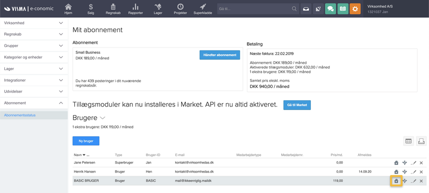Open the green chat bubbles icon

click(x=330, y=9)
